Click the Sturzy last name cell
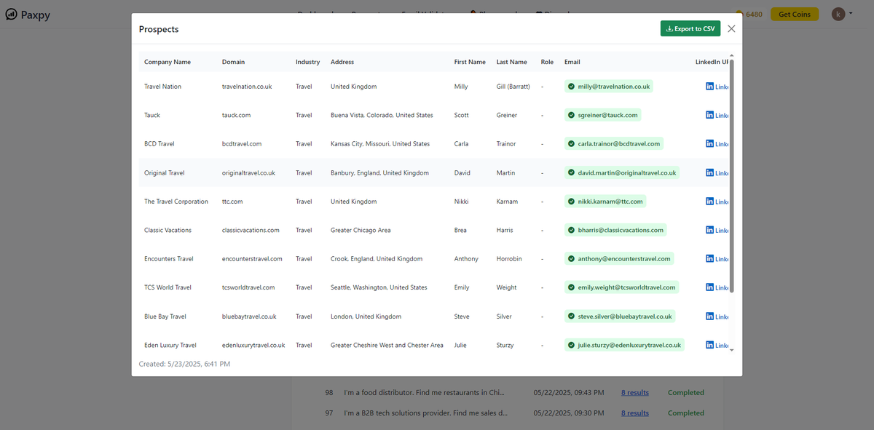Viewport: 874px width, 430px height. point(505,345)
